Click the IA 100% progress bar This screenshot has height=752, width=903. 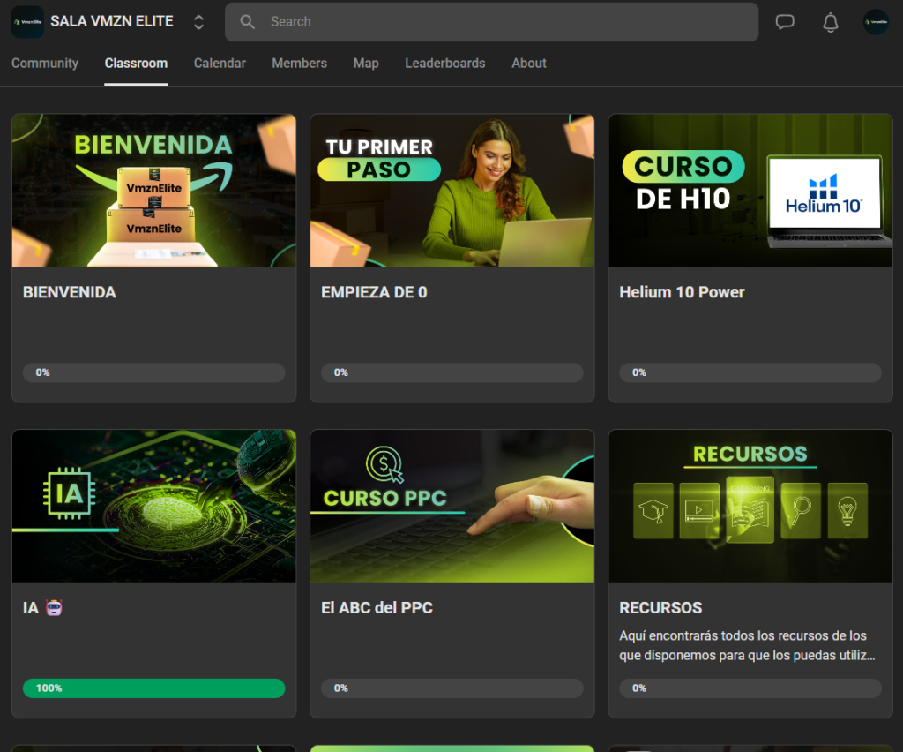tap(153, 688)
